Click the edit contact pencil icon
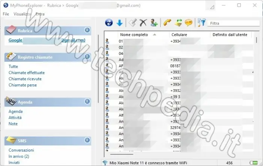This screenshot has width=263, height=166. pos(133,23)
